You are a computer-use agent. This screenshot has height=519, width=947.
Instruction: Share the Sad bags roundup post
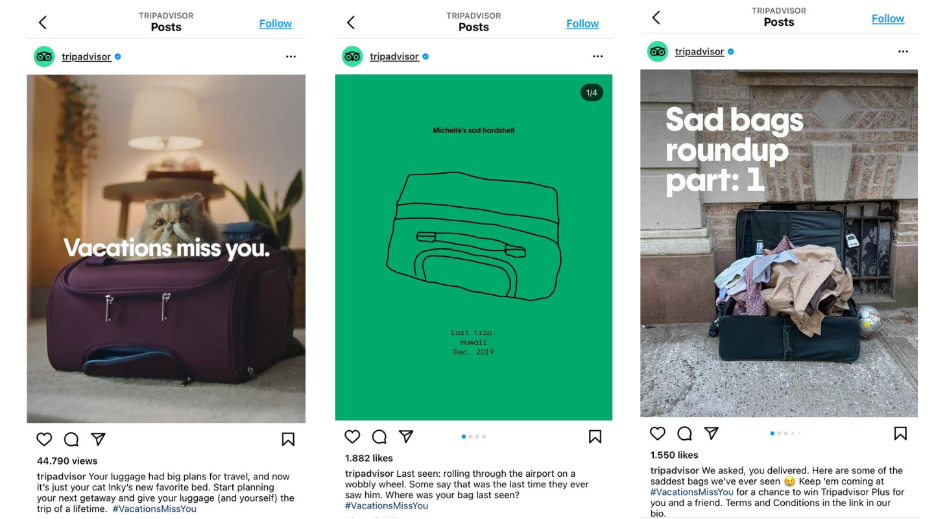[712, 433]
